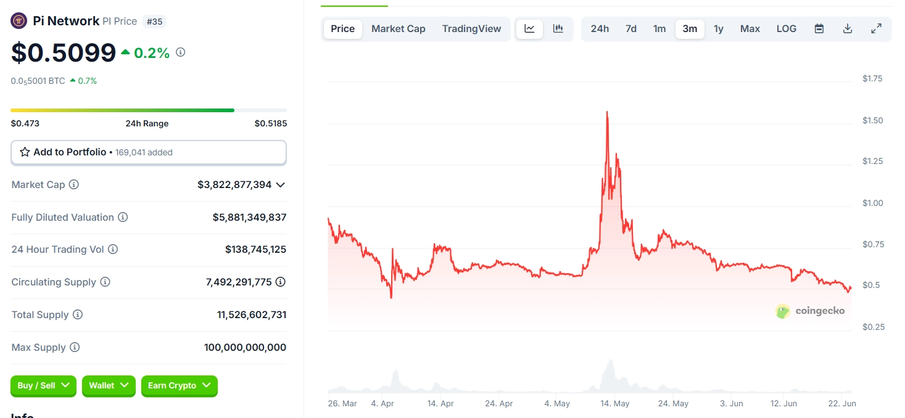Open Earn Crypto dropdown

(x=180, y=385)
